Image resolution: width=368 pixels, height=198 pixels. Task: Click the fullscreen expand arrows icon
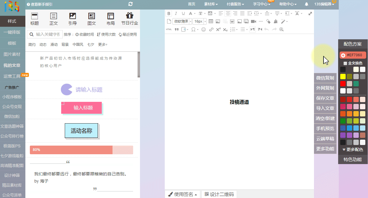click(x=310, y=13)
